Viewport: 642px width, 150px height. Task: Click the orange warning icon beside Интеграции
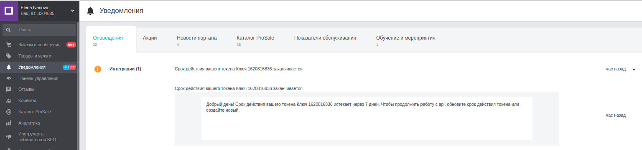pyautogui.click(x=98, y=69)
